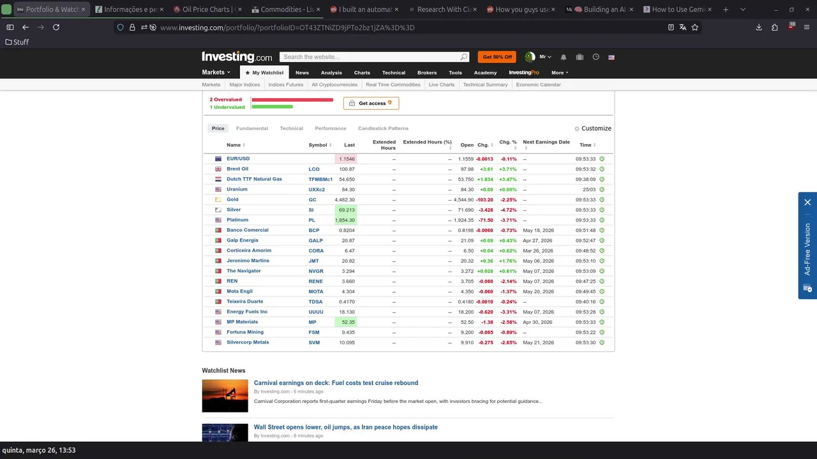Viewport: 817px width, 459px height.
Task: Switch to the Performance tab
Action: [330, 128]
